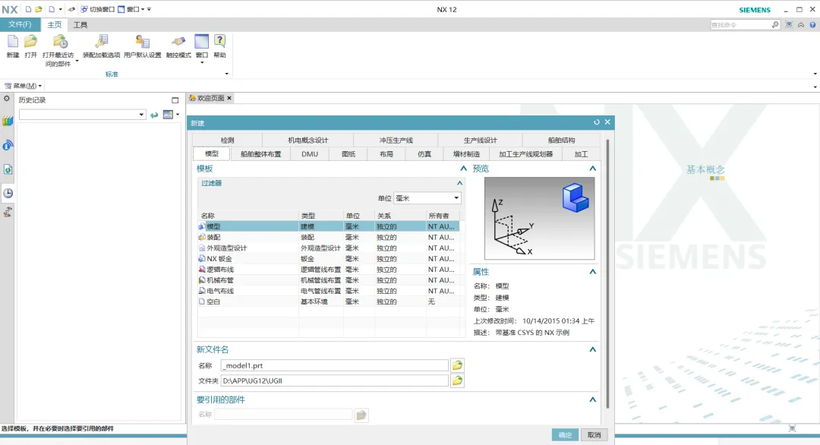The height and width of the screenshot is (445, 820).
Task: Open the history panel combo box dropdown
Action: click(x=141, y=115)
